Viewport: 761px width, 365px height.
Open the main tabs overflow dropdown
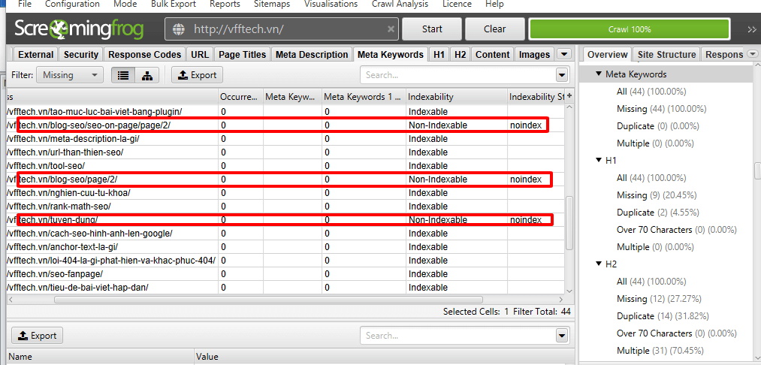[x=563, y=54]
